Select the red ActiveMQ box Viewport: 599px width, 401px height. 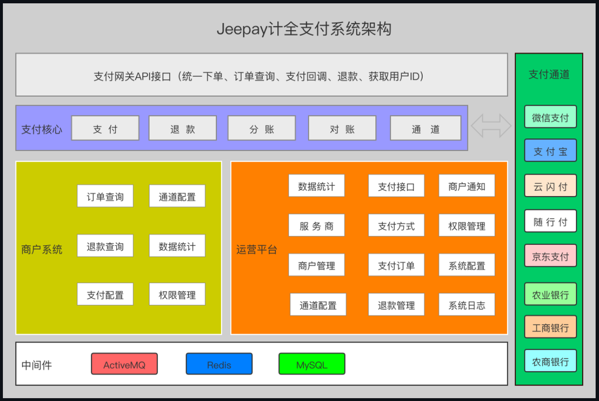[x=124, y=364]
